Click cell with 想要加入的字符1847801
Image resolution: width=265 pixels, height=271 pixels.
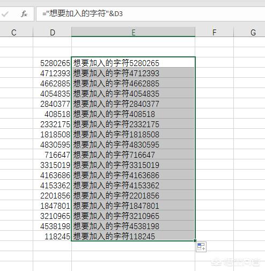coord(133,205)
